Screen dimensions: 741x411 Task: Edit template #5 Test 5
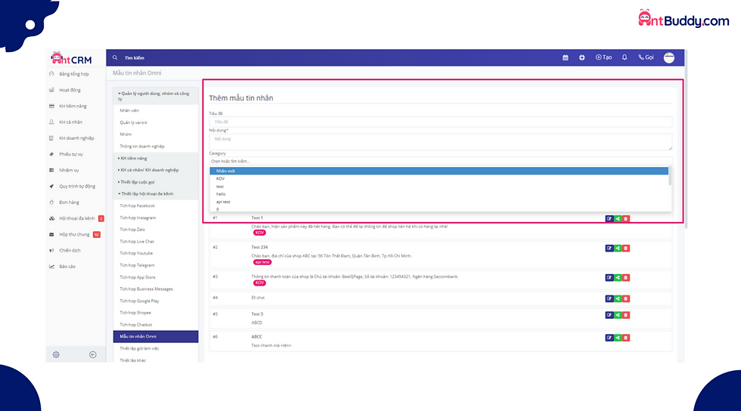[x=609, y=315]
